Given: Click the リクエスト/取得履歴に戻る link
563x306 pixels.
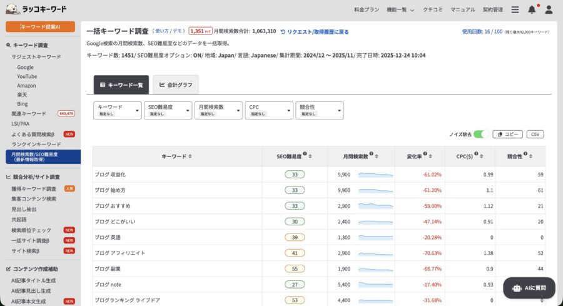Looking at the screenshot, I should (318, 32).
